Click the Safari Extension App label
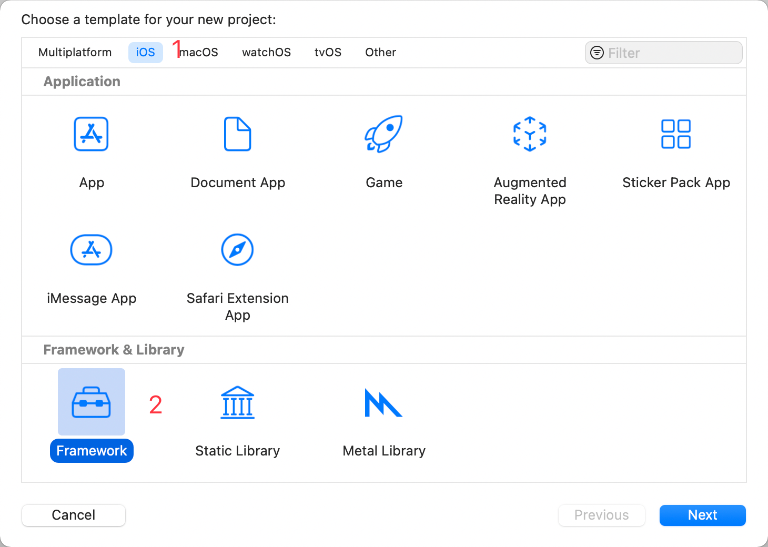768x547 pixels. pos(238,307)
